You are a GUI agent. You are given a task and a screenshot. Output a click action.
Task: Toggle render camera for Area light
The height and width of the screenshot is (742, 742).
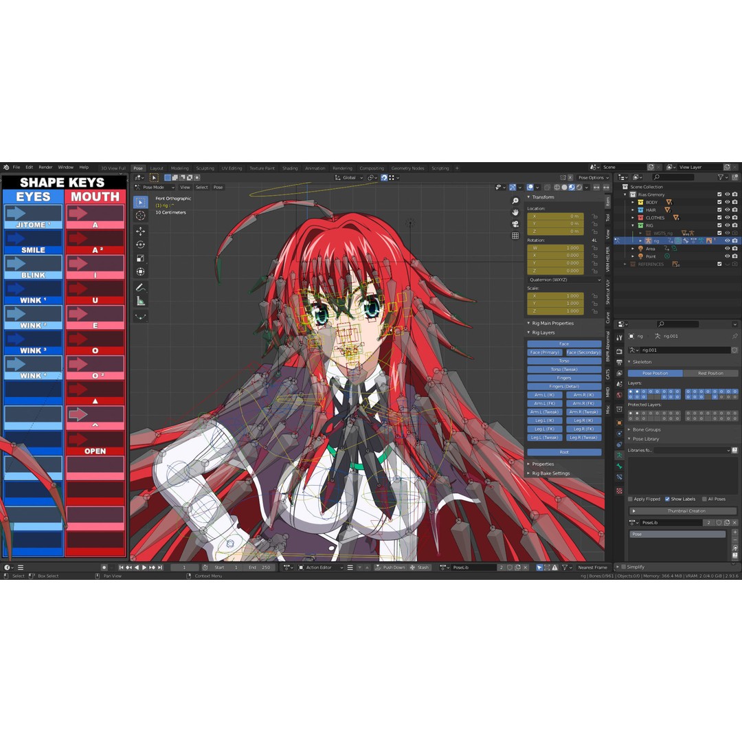[734, 249]
